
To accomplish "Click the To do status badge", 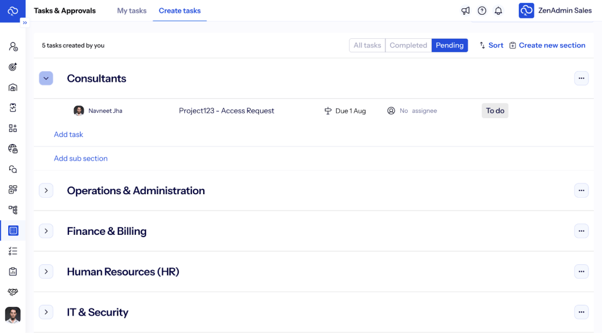I will tap(495, 111).
